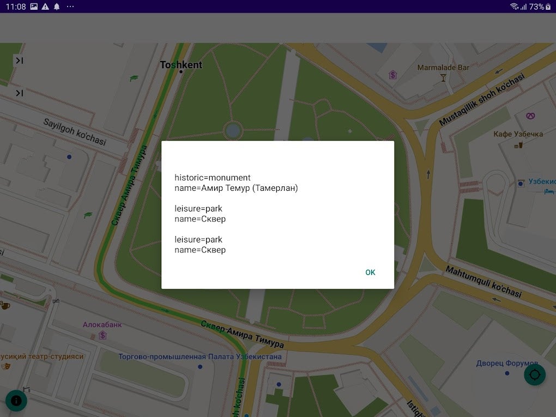Dismiss the dialog with the OK button
This screenshot has width=556, height=417.
tap(370, 273)
